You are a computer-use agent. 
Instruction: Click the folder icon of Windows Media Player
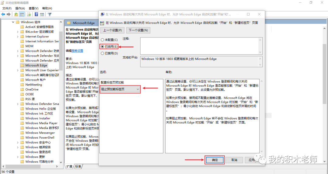[22, 123]
